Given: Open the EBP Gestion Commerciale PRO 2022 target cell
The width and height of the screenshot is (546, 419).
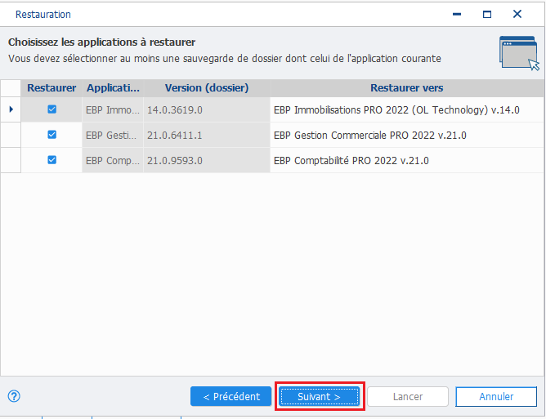Looking at the screenshot, I should point(406,135).
